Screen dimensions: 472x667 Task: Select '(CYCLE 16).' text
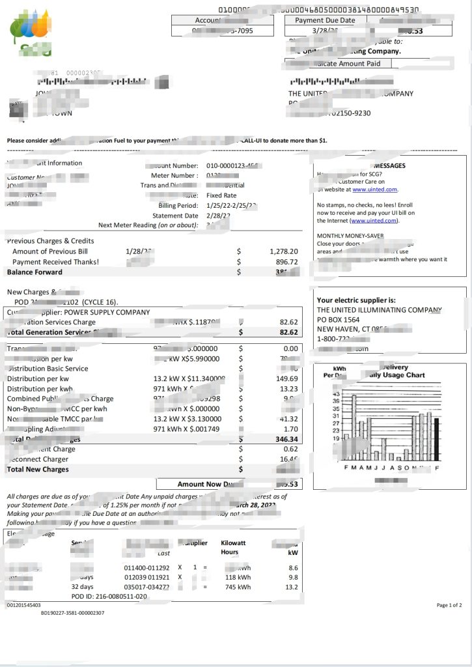click(100, 302)
